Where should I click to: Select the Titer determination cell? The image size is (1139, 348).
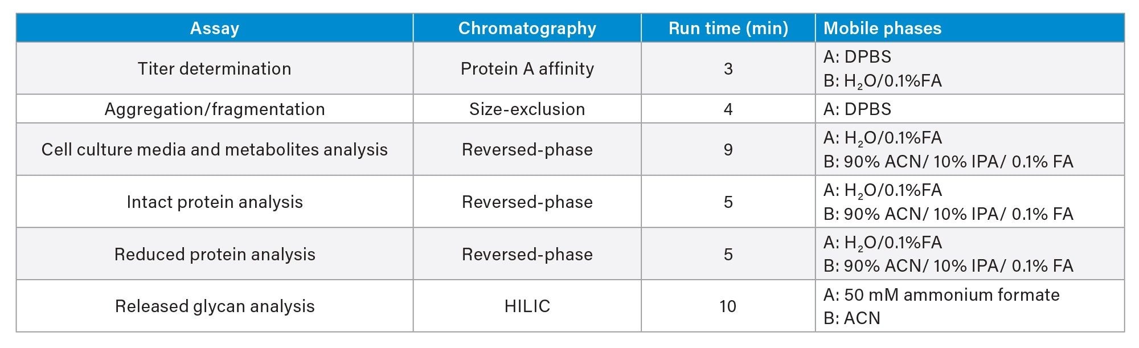tap(214, 69)
